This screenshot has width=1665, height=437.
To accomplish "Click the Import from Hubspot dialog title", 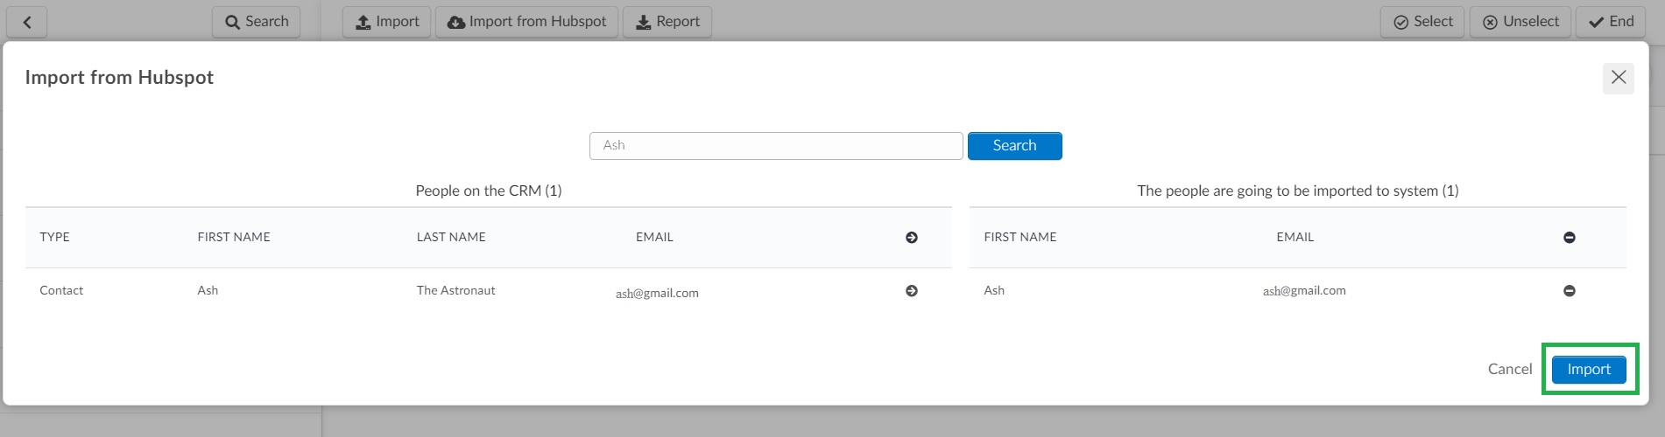I will pyautogui.click(x=119, y=77).
